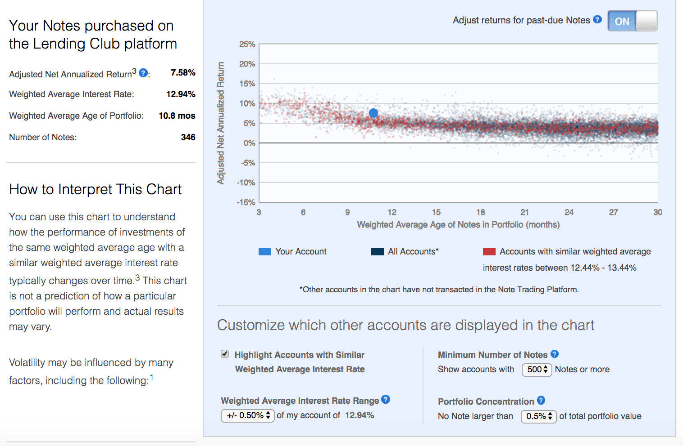
Task: Click the -15% y-axis label
Action: (x=246, y=202)
